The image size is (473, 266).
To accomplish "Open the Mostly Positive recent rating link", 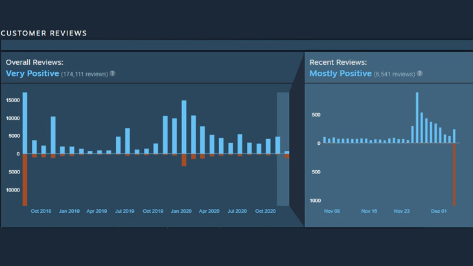I will 341,74.
